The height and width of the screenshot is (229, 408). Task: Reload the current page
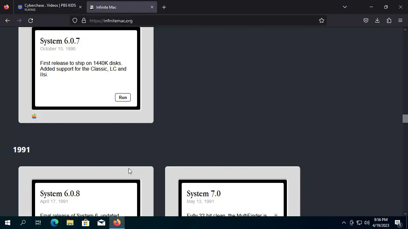[x=31, y=21]
